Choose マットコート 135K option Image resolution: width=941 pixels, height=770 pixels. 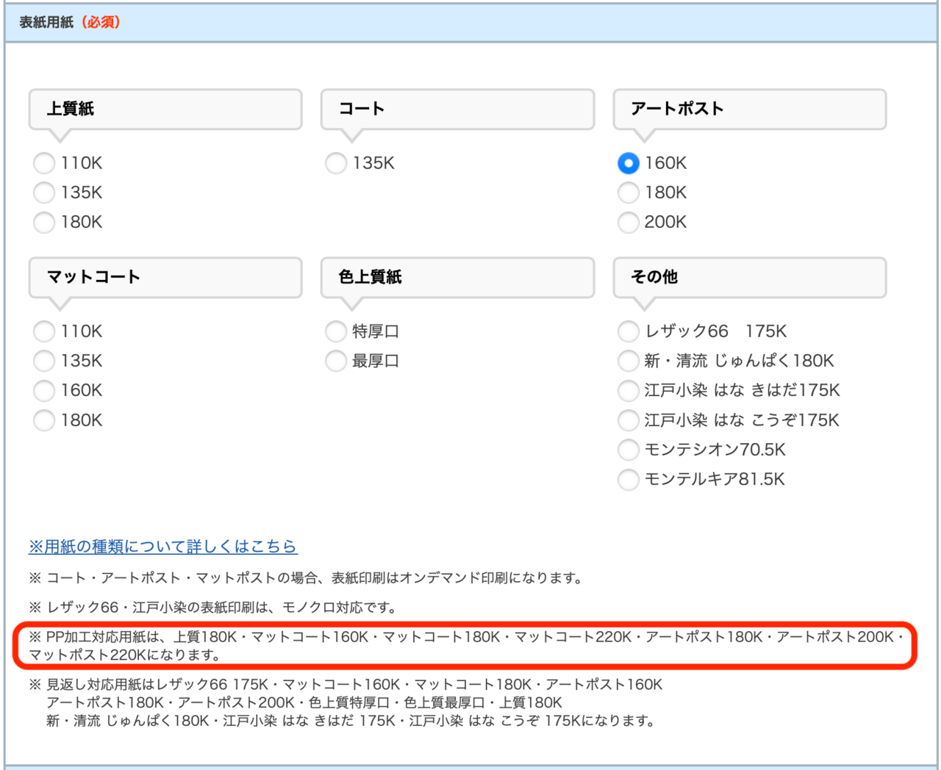44,361
